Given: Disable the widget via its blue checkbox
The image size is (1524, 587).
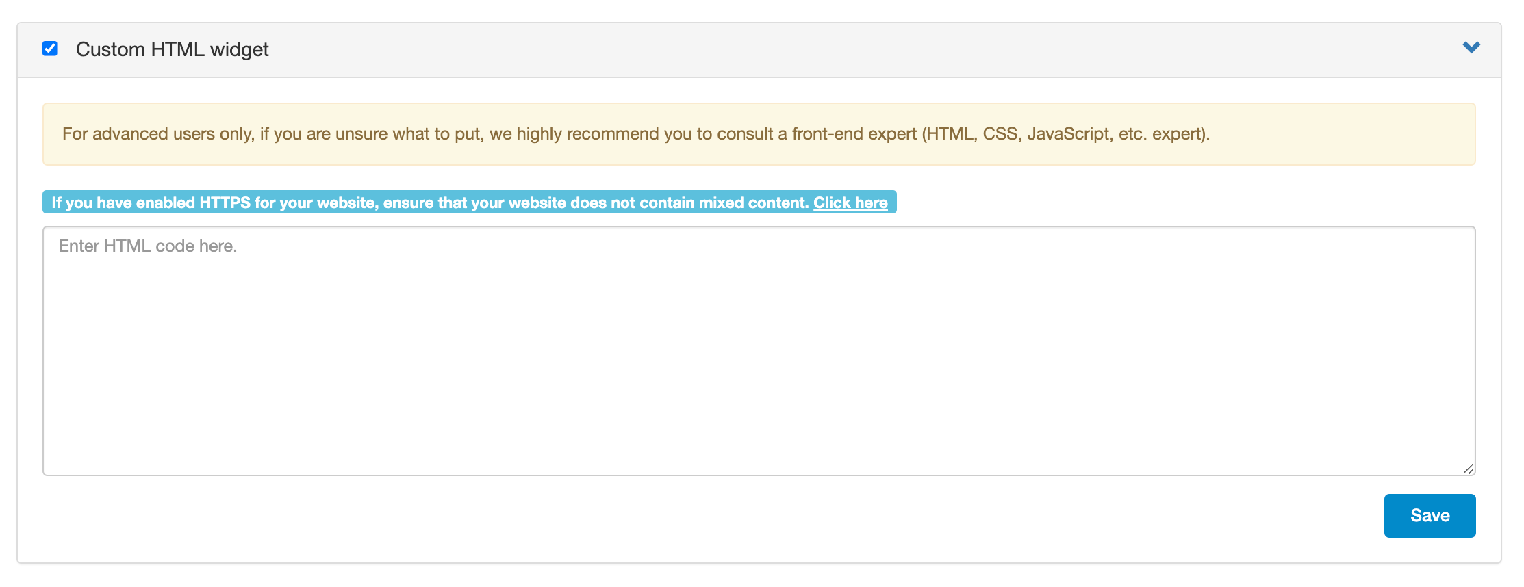Looking at the screenshot, I should click(50, 49).
